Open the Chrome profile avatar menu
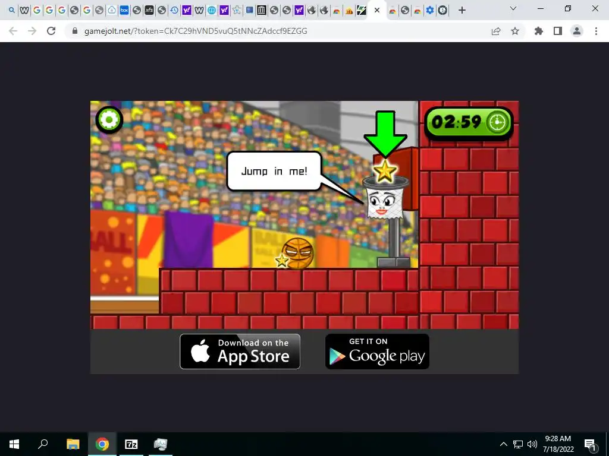The width and height of the screenshot is (609, 456). coord(577,31)
